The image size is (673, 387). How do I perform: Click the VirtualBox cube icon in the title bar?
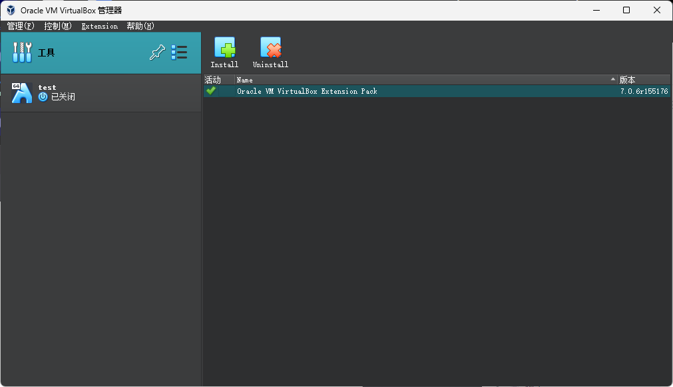(x=11, y=10)
